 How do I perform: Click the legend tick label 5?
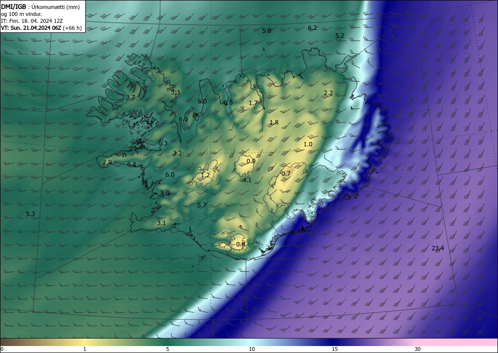[167, 350]
